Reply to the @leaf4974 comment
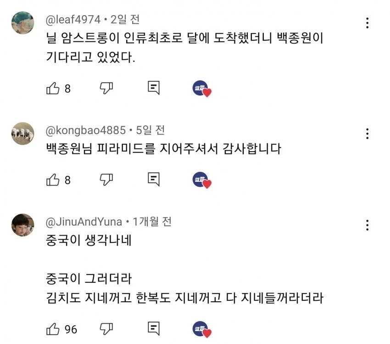This screenshot has height=344, width=390. pyautogui.click(x=154, y=88)
